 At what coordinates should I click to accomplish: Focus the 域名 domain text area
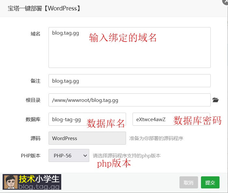129,47
